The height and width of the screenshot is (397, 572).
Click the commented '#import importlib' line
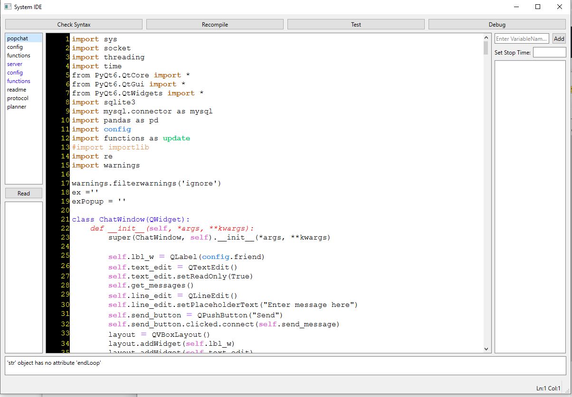[110, 148]
